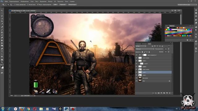Toggle layer filtering switch in Layers panel
The width and height of the screenshot is (198, 111).
tap(169, 46)
